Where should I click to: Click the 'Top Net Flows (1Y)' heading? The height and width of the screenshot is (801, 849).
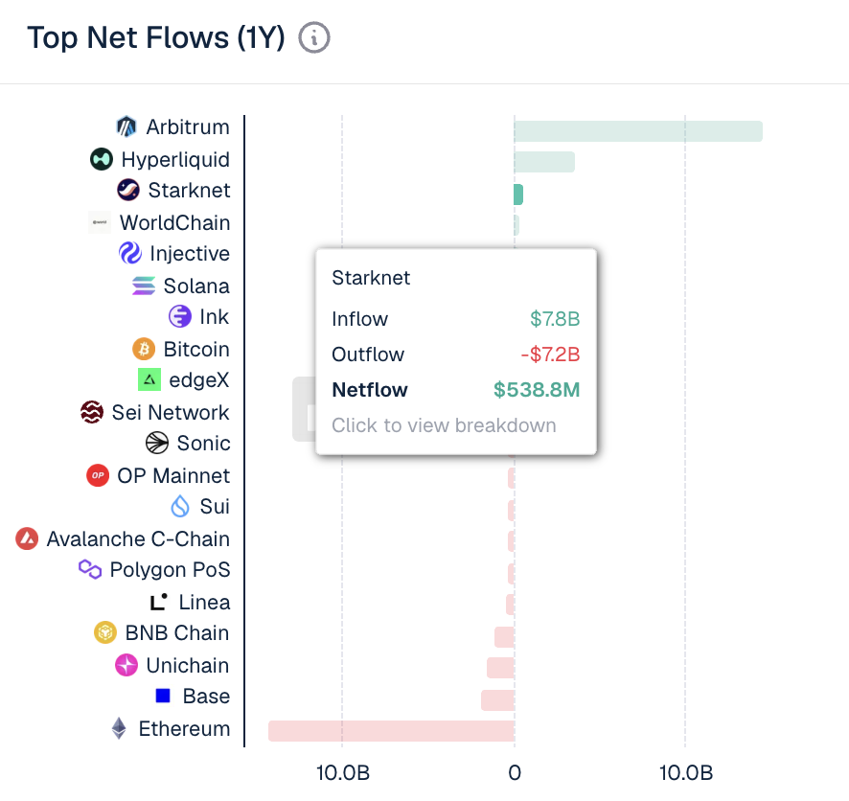(156, 38)
